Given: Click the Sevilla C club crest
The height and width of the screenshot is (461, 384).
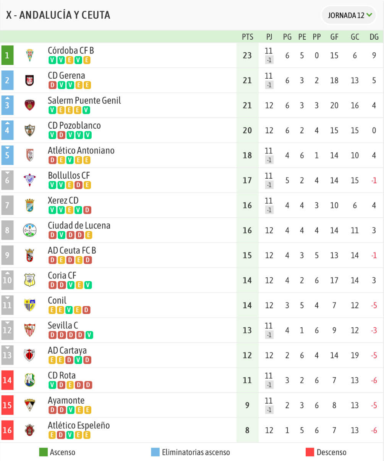Looking at the screenshot, I should click(30, 330).
